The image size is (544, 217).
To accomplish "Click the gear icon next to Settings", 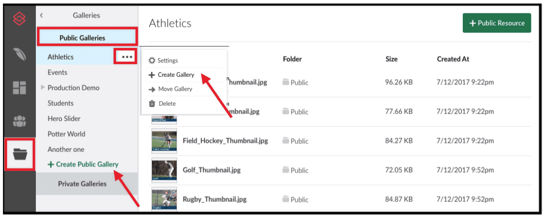I will tap(151, 61).
